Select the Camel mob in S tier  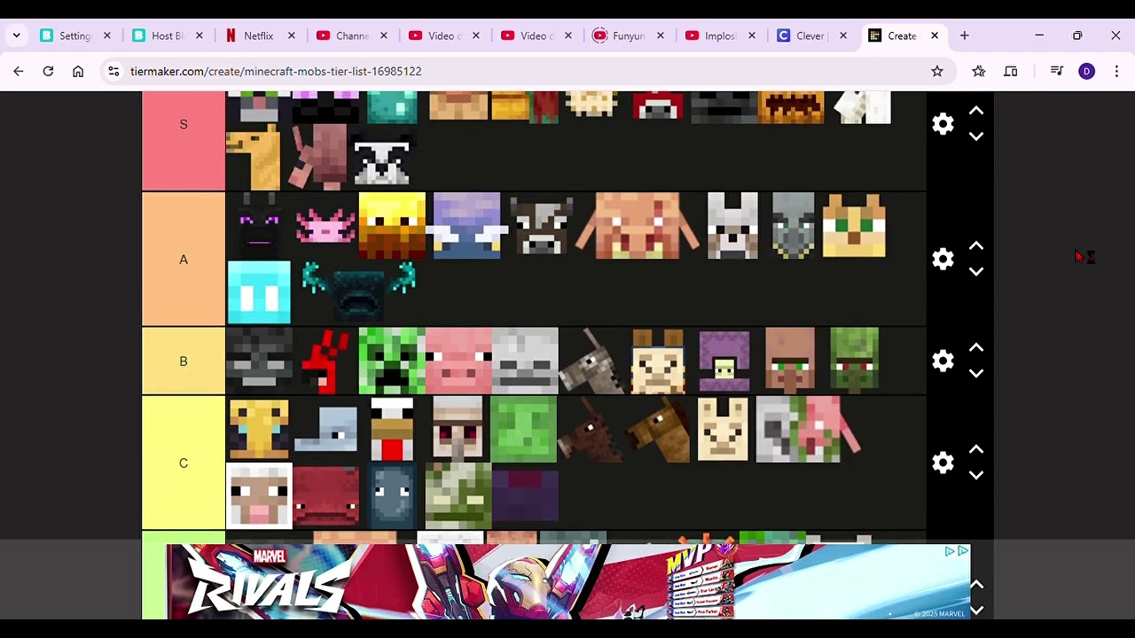[x=254, y=157]
